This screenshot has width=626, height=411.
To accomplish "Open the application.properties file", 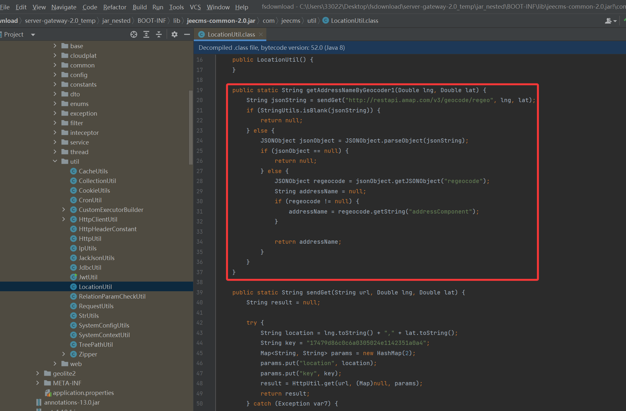I will [83, 393].
